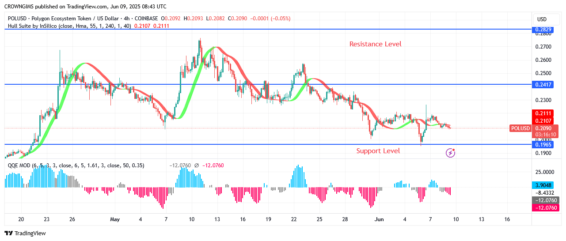The image size is (566, 241).
Task: Click the -8.4332 QQE scale value
Action: click(x=544, y=192)
